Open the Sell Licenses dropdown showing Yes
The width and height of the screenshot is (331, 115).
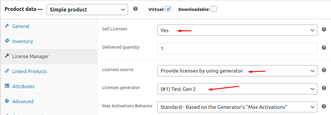click(x=237, y=30)
